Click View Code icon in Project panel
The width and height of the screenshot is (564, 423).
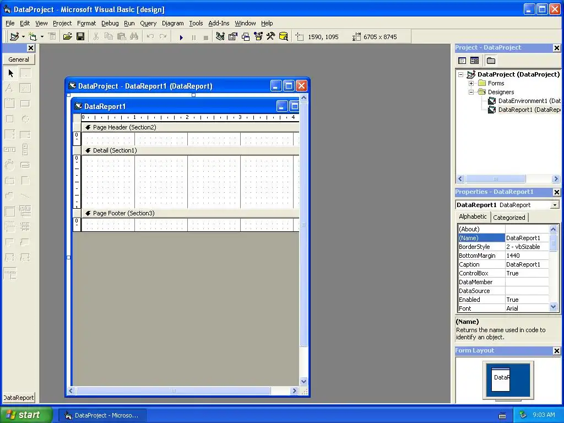click(462, 61)
